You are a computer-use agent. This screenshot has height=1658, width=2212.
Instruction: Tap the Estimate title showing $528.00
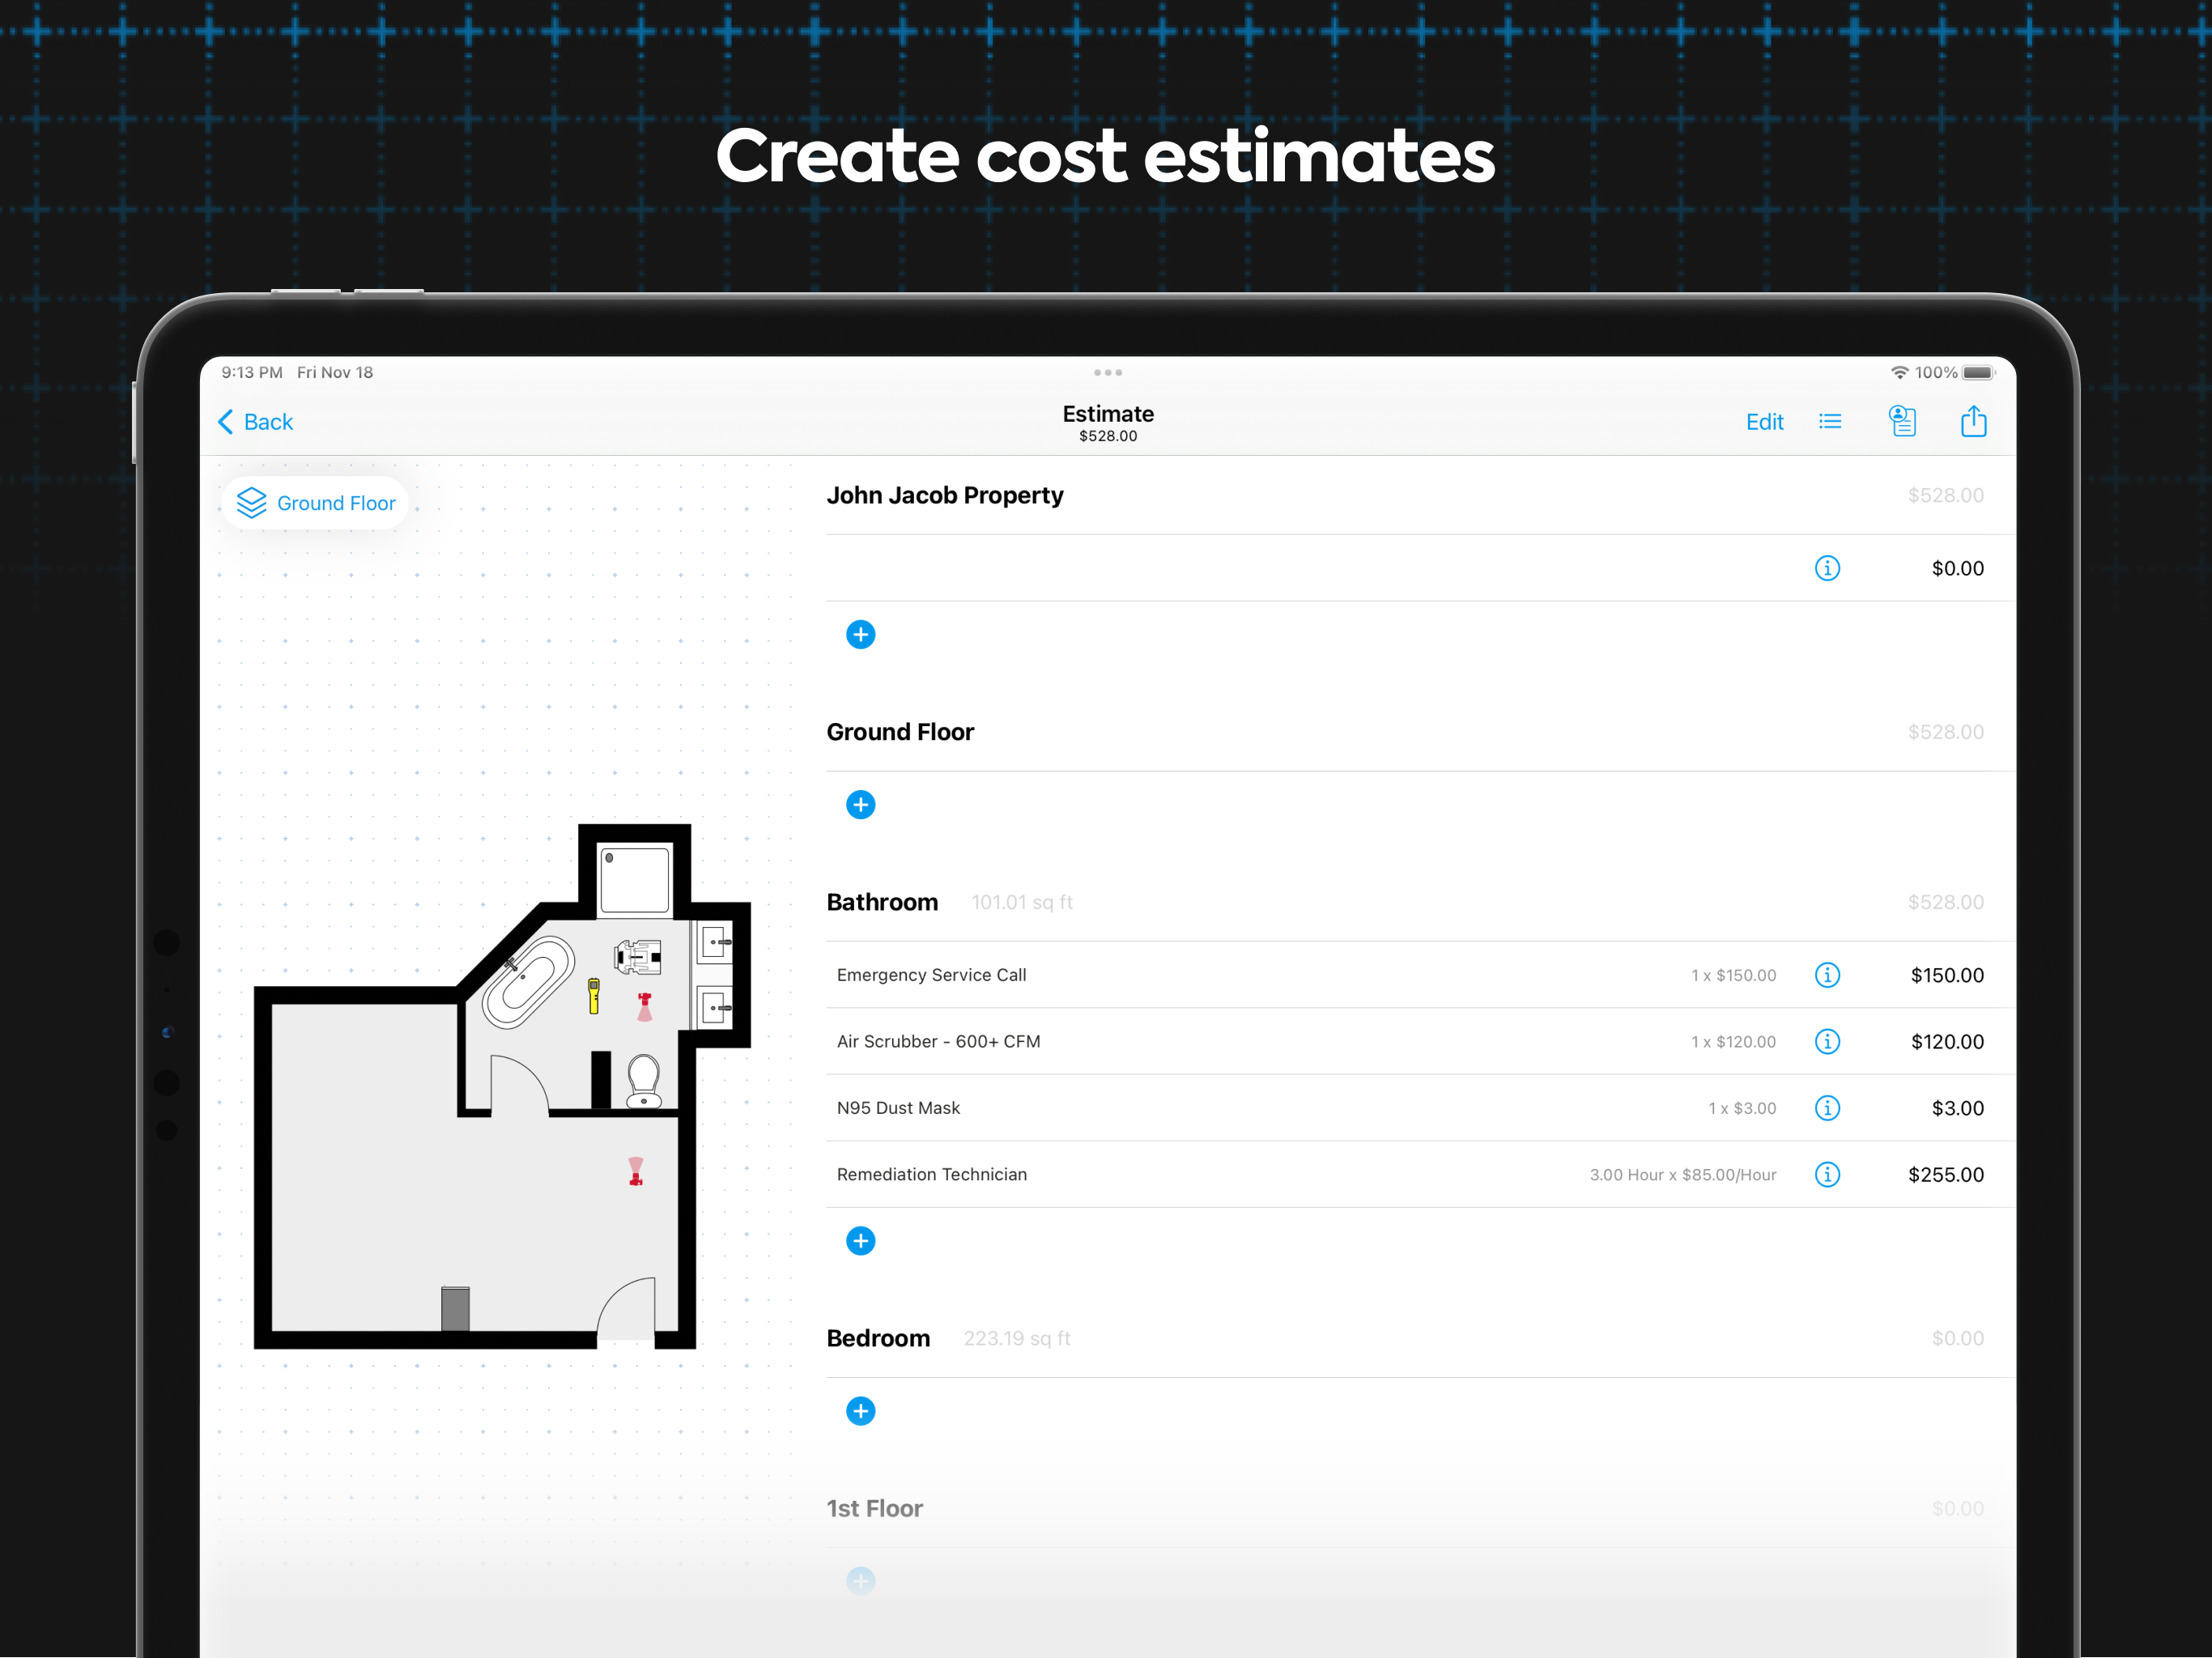click(x=1107, y=421)
